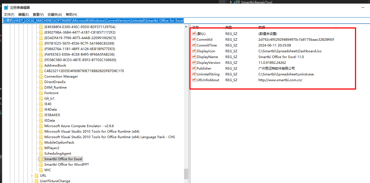Click the URLInfoAbout string value icon
Screen dimensions: 370x183
tap(194, 80)
